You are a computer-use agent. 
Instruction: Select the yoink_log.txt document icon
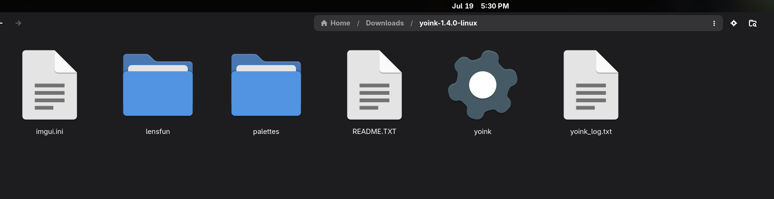[591, 85]
